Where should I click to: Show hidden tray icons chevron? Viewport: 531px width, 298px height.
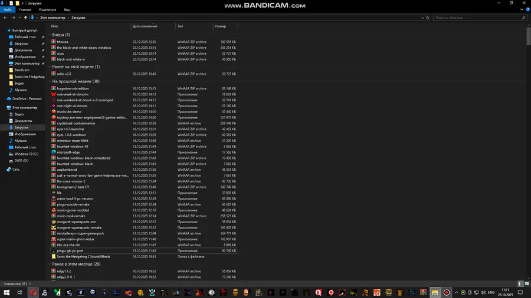click(x=456, y=292)
